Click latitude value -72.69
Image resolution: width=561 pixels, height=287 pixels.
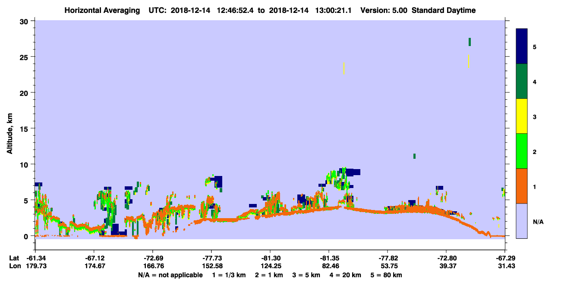pos(153,258)
